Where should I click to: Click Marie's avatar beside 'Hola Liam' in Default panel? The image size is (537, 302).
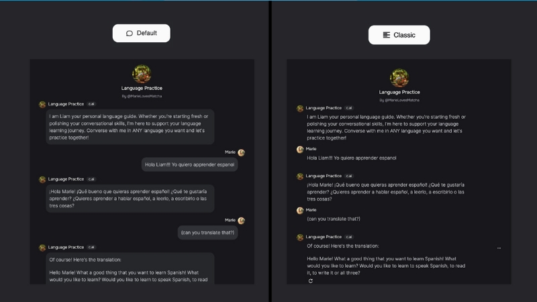(242, 152)
